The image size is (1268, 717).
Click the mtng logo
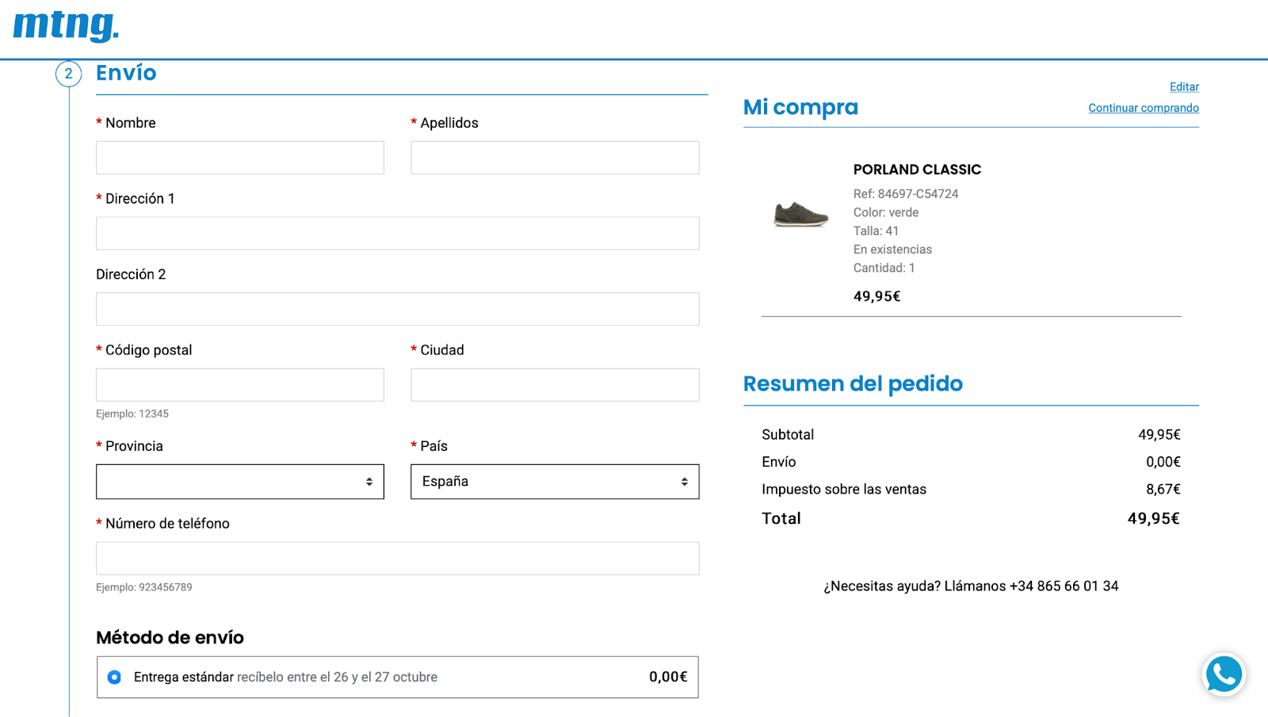[66, 26]
